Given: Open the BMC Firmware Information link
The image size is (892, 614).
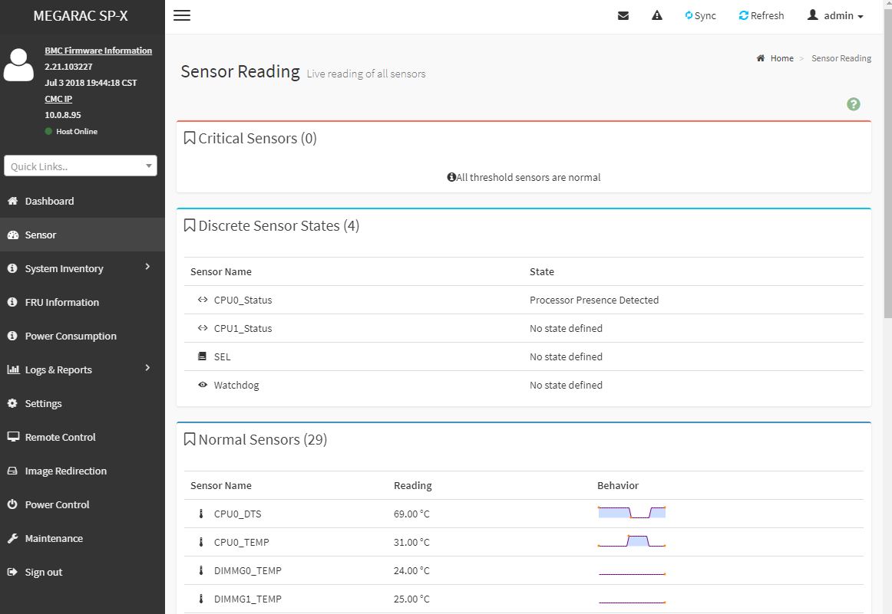Looking at the screenshot, I should coord(98,51).
